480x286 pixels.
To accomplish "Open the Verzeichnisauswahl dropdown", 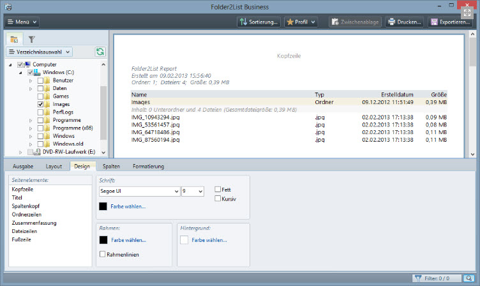I will 39,52.
